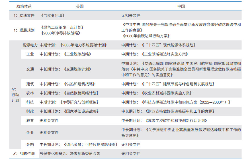Select the 科技 sector cell

[30, 102]
